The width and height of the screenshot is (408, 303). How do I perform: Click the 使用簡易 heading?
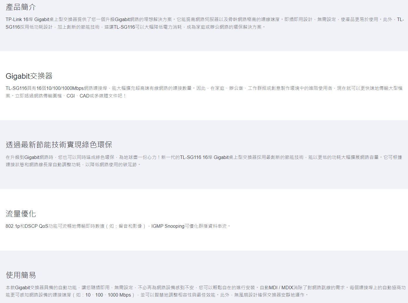(21, 275)
